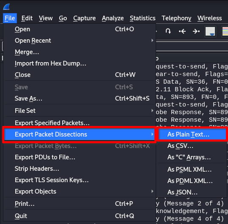Go forward in packet history arrow
The height and width of the screenshot is (224, 228).
pos(196,31)
